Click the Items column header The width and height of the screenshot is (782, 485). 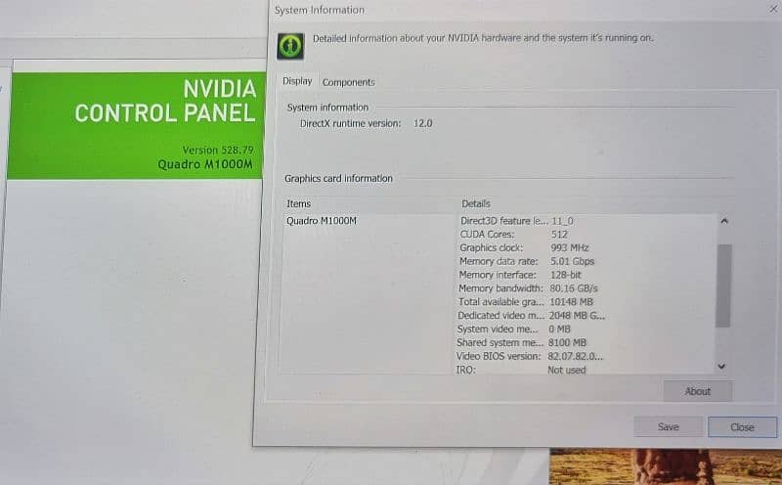click(299, 203)
